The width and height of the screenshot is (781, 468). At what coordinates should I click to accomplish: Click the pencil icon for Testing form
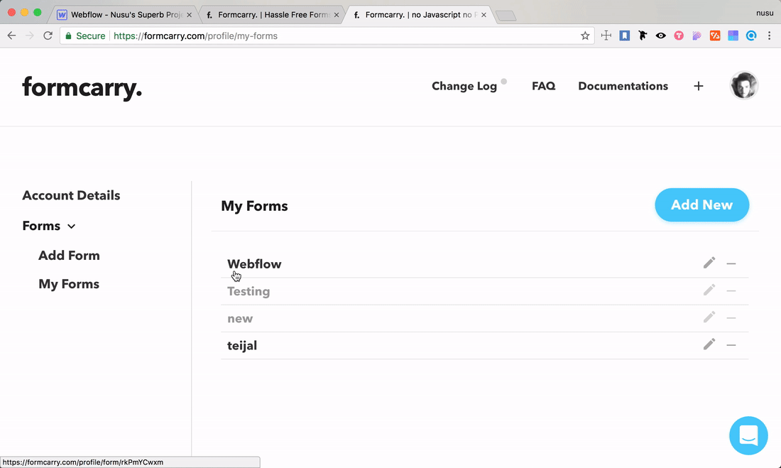[x=709, y=290]
